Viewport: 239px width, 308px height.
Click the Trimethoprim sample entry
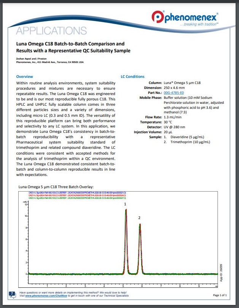186,142
